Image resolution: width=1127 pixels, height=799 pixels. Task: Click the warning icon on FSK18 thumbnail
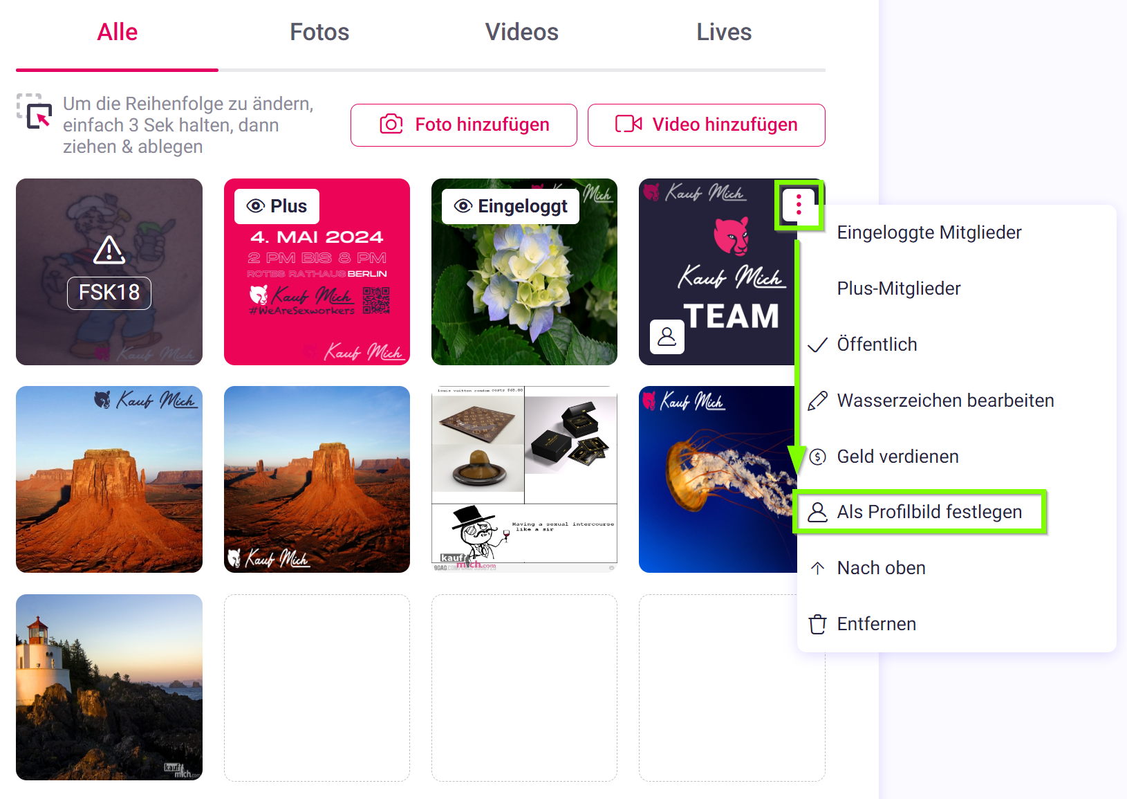tap(109, 250)
